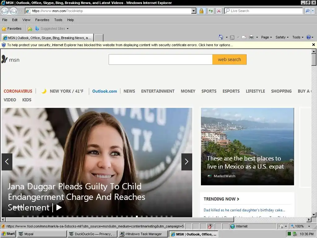Open the LIFESTYLE nav link
The height and width of the screenshot is (238, 317).
coord(255,91)
